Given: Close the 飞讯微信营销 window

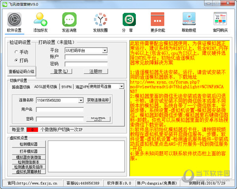Looking at the screenshot, I should pyautogui.click(x=228, y=3).
